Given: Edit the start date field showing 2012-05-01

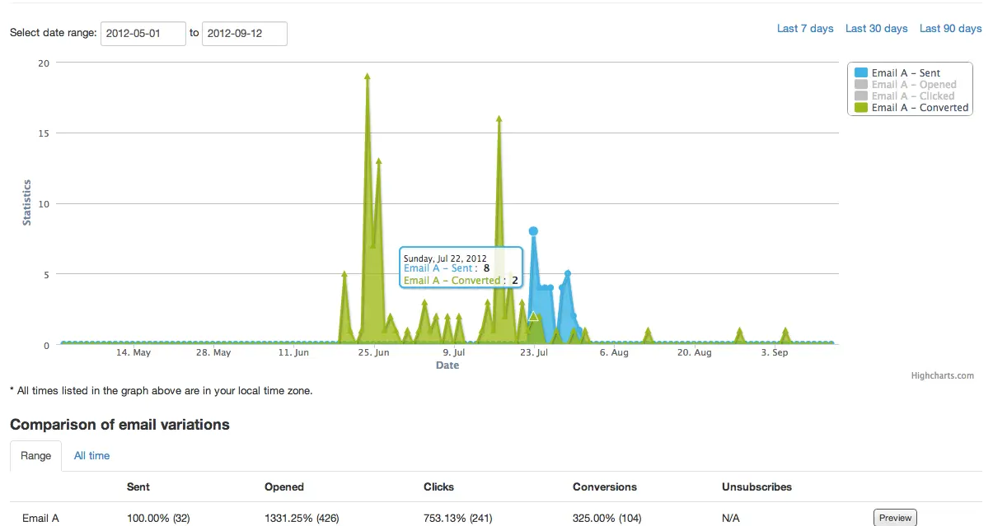Looking at the screenshot, I should 143,34.
